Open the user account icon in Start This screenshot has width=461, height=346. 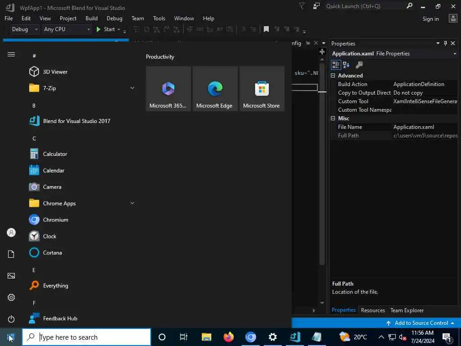[11, 232]
